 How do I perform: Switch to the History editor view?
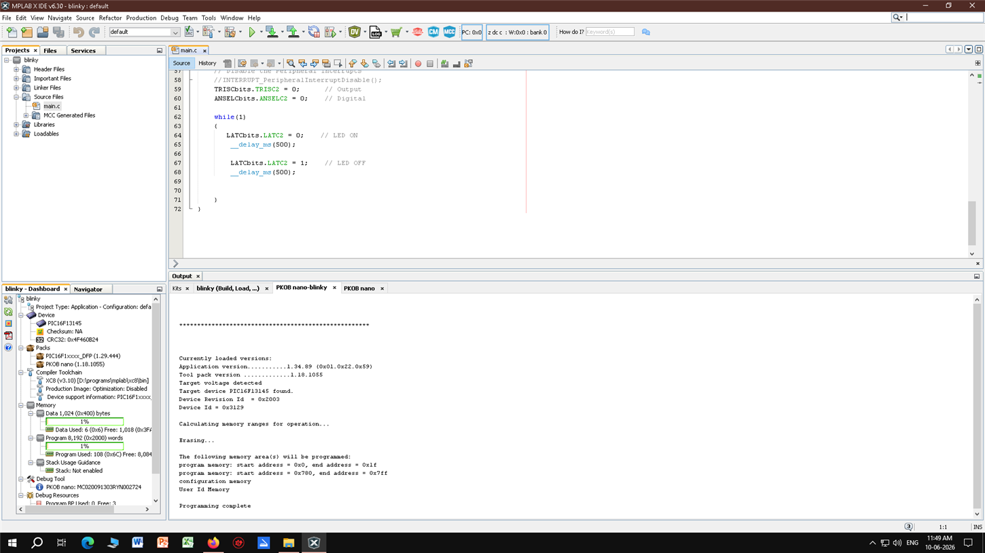coord(207,63)
